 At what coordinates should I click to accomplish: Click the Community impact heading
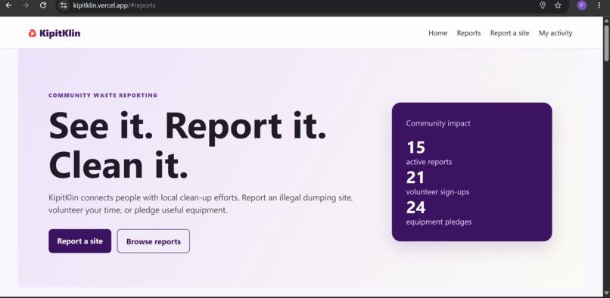[438, 123]
